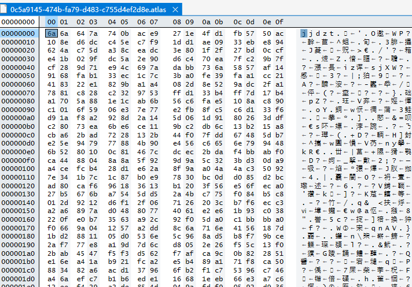This screenshot has height=287, width=412.
Task: Select row offset 00000050
Action: click(x=18, y=76)
